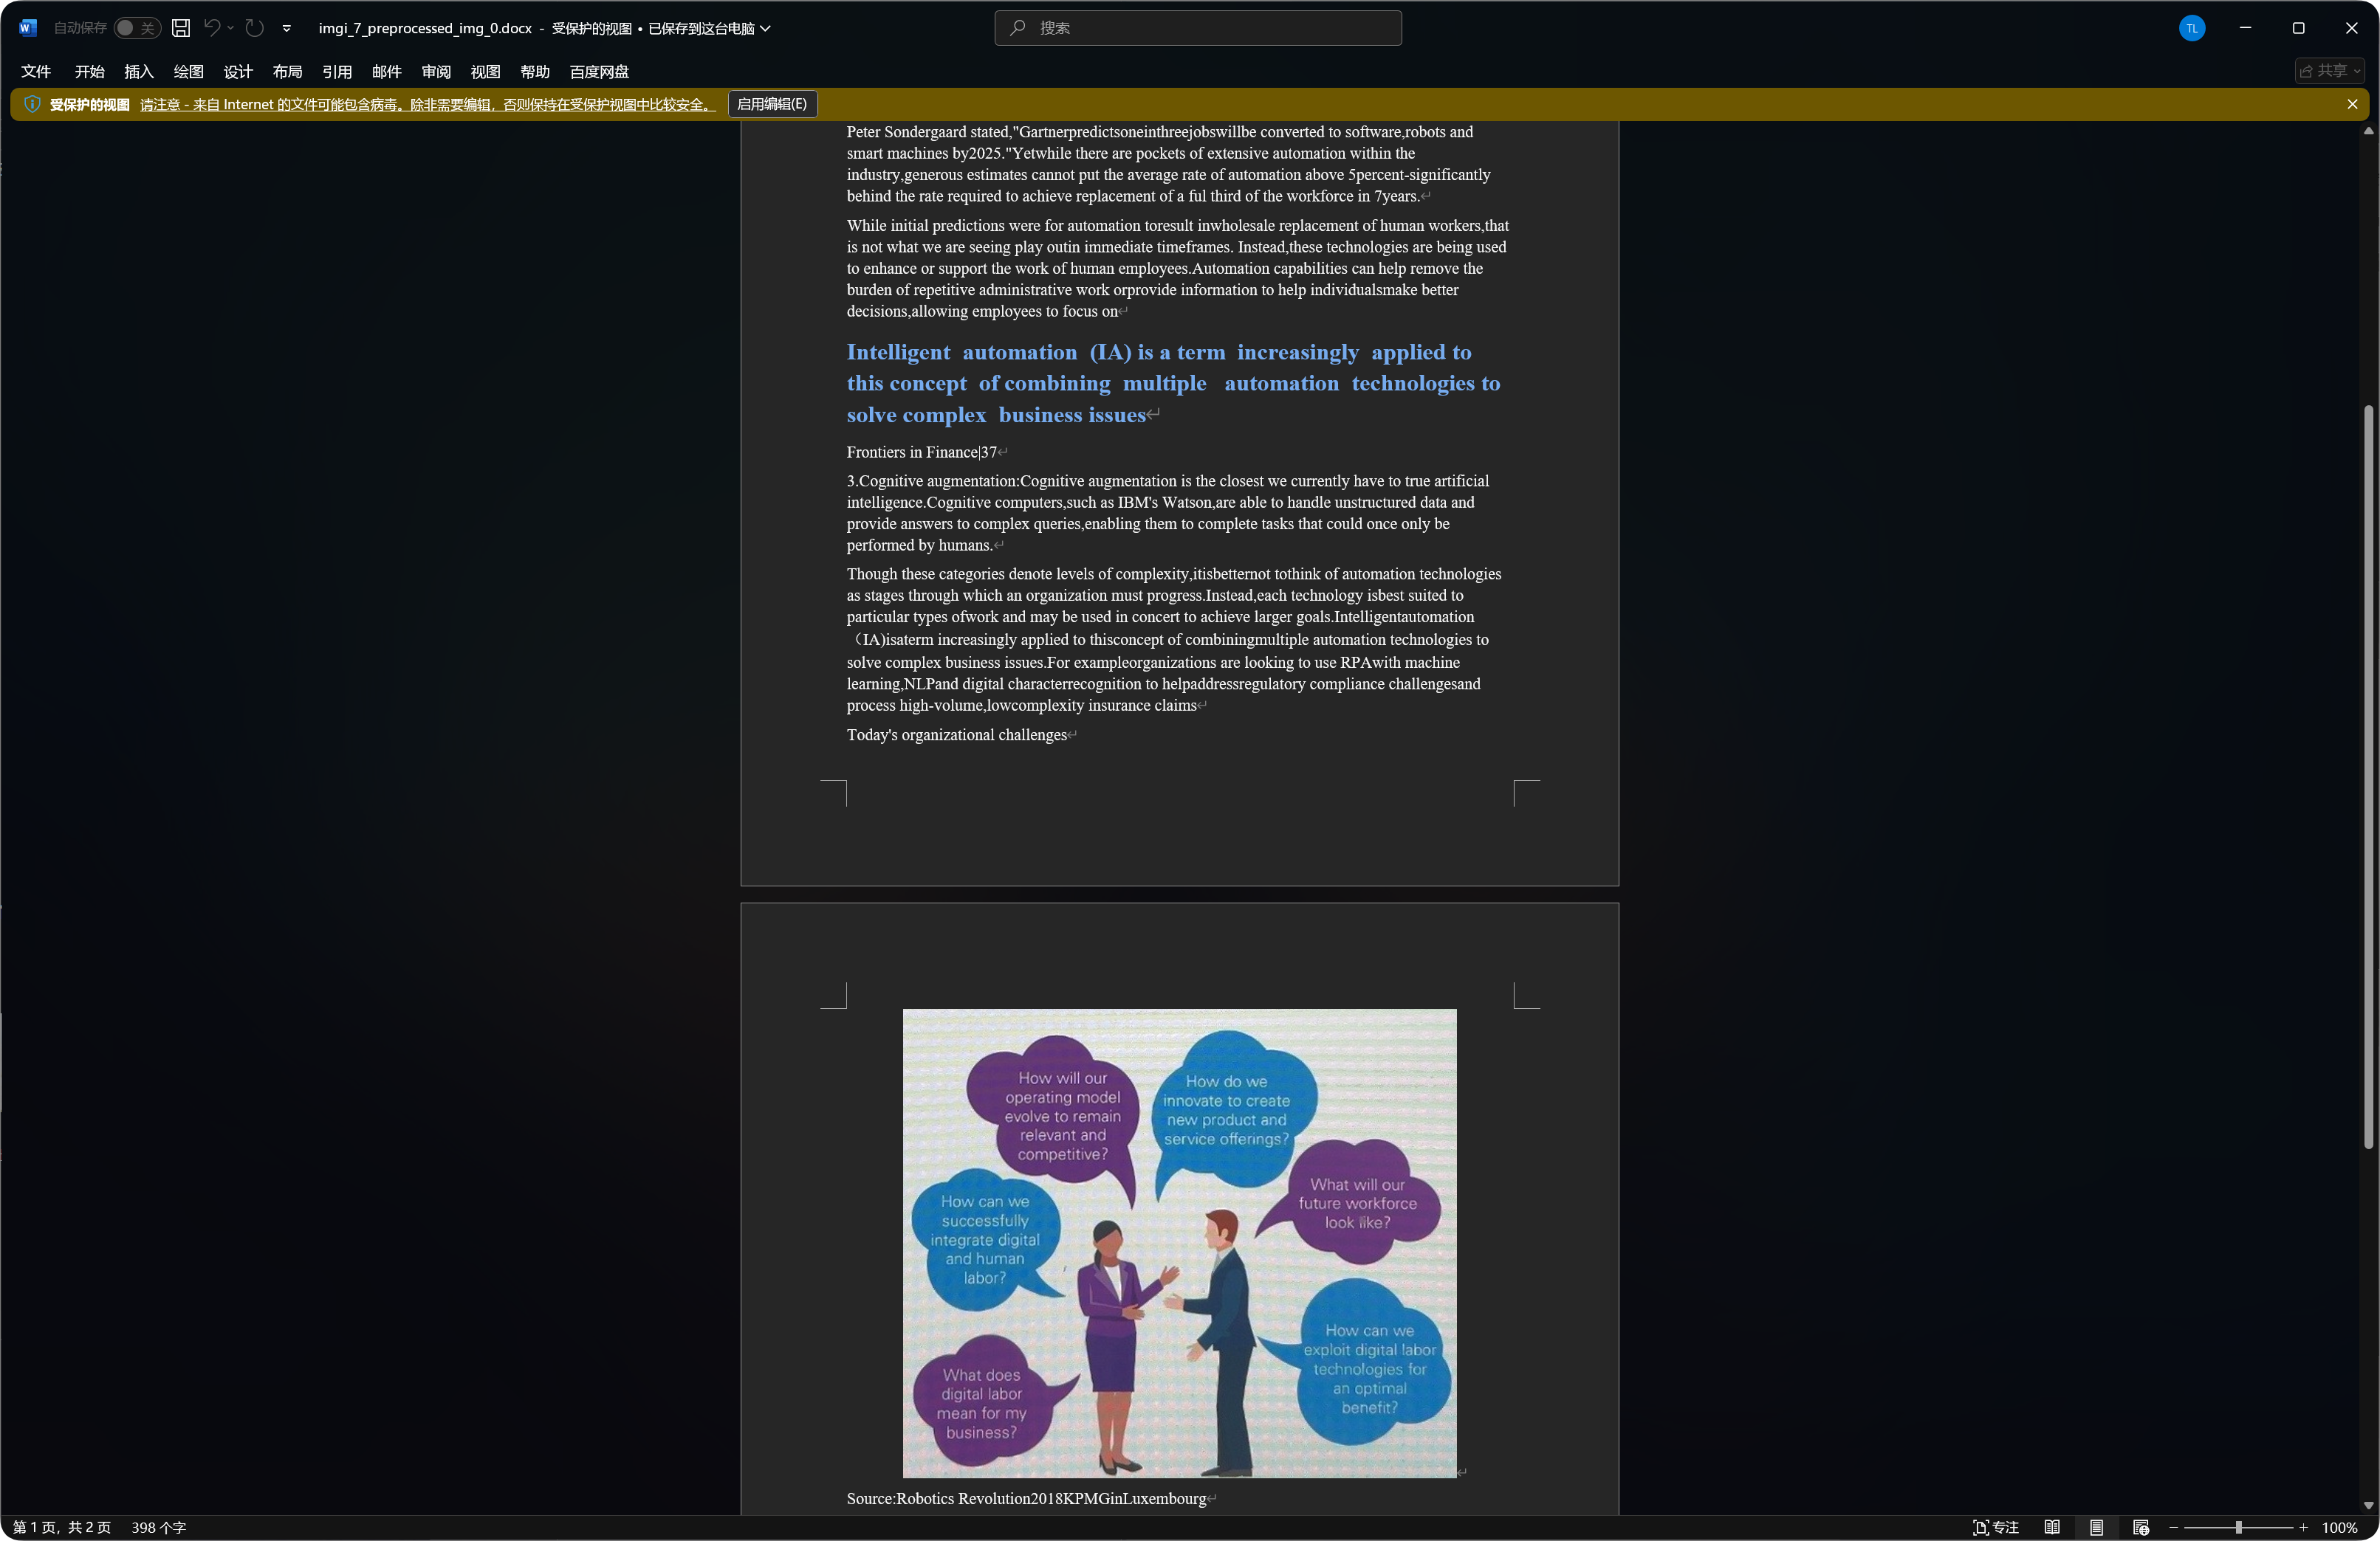2380x1541 pixels.
Task: Minimize the Word window
Action: pyautogui.click(x=2245, y=28)
